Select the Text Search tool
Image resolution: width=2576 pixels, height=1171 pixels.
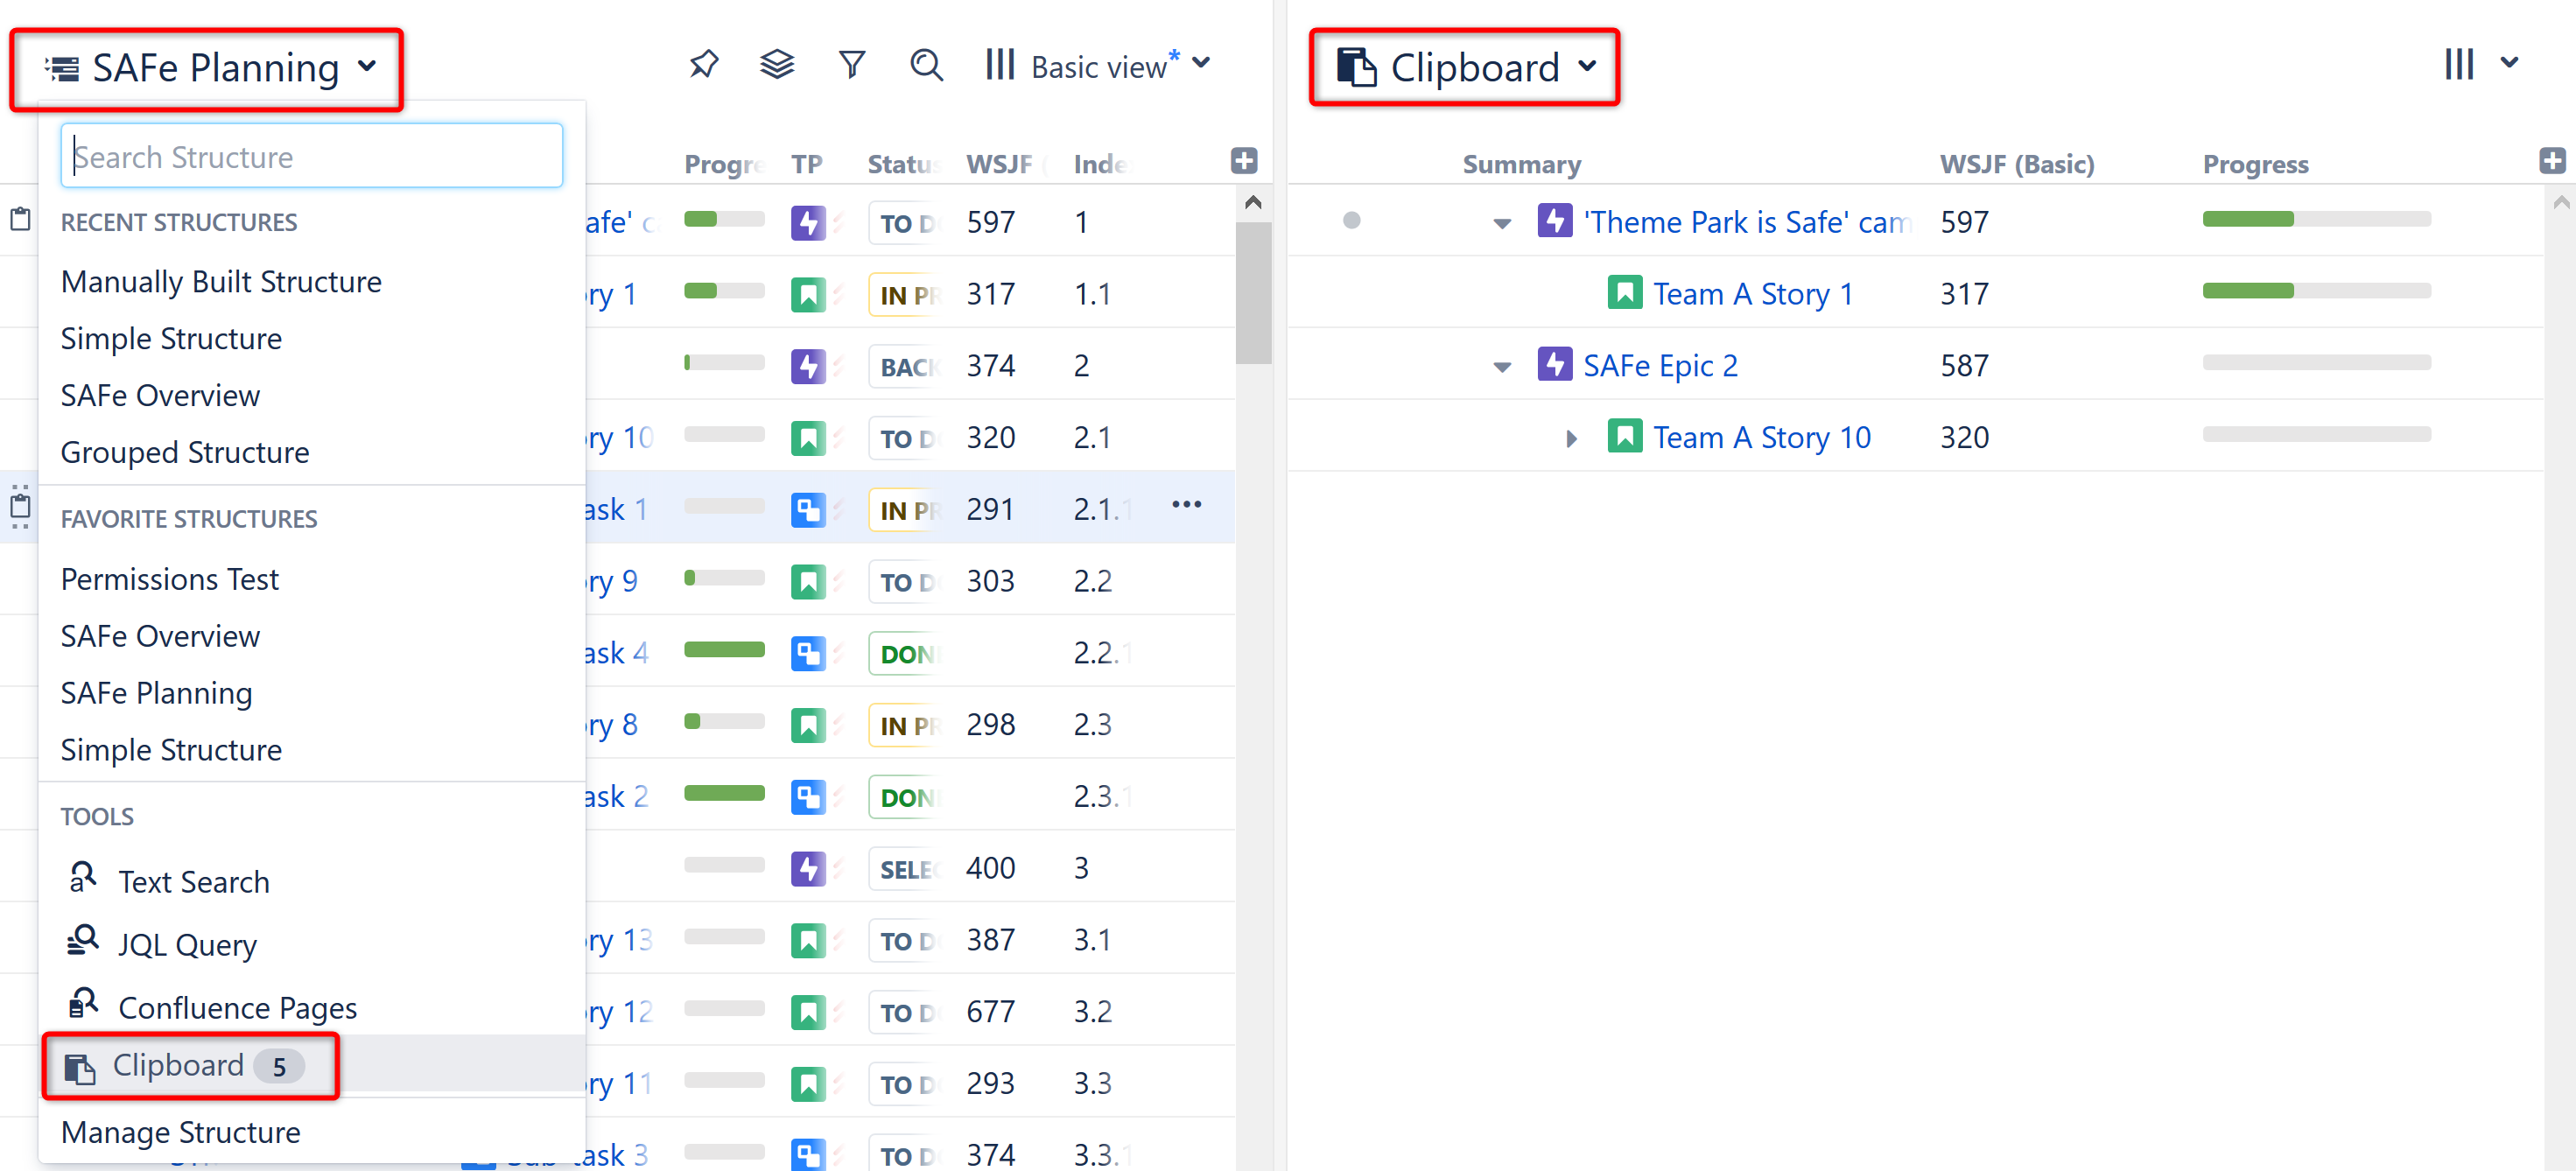194,881
